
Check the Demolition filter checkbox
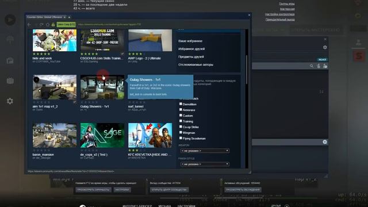pyautogui.click(x=181, y=104)
